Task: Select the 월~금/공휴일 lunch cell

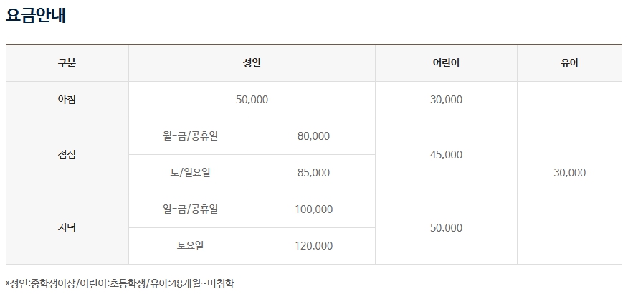Action: pos(190,136)
